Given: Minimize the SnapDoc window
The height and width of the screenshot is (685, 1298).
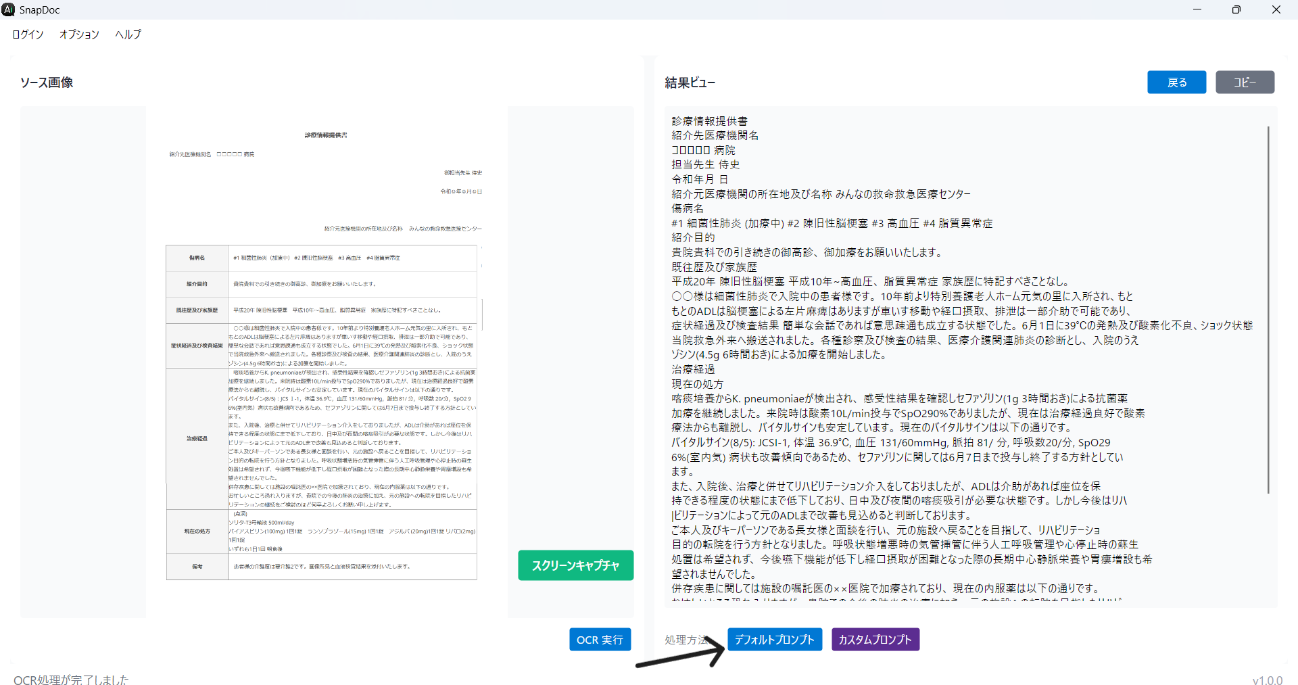Looking at the screenshot, I should 1197,9.
